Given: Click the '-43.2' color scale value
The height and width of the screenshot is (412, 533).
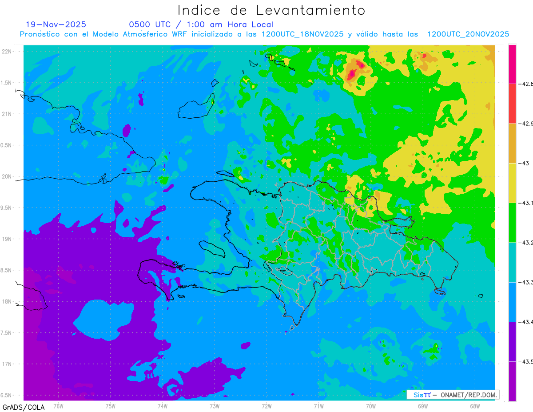Looking at the screenshot, I should (x=525, y=243).
